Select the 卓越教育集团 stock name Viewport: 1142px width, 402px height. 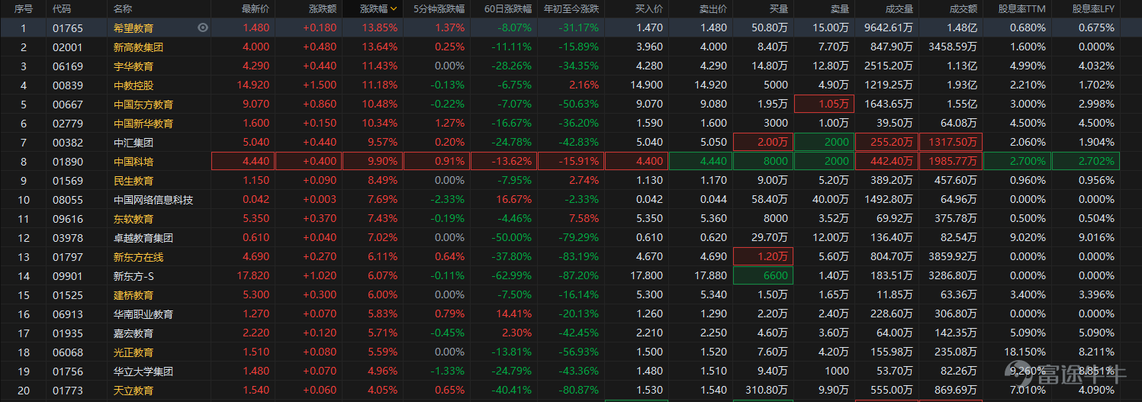click(143, 238)
